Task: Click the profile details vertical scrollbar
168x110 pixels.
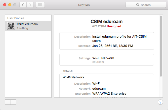Action: click(161, 46)
